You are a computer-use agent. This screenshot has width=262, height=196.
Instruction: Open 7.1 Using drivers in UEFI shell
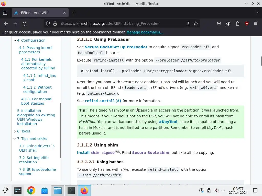pyautogui.click(x=37, y=148)
